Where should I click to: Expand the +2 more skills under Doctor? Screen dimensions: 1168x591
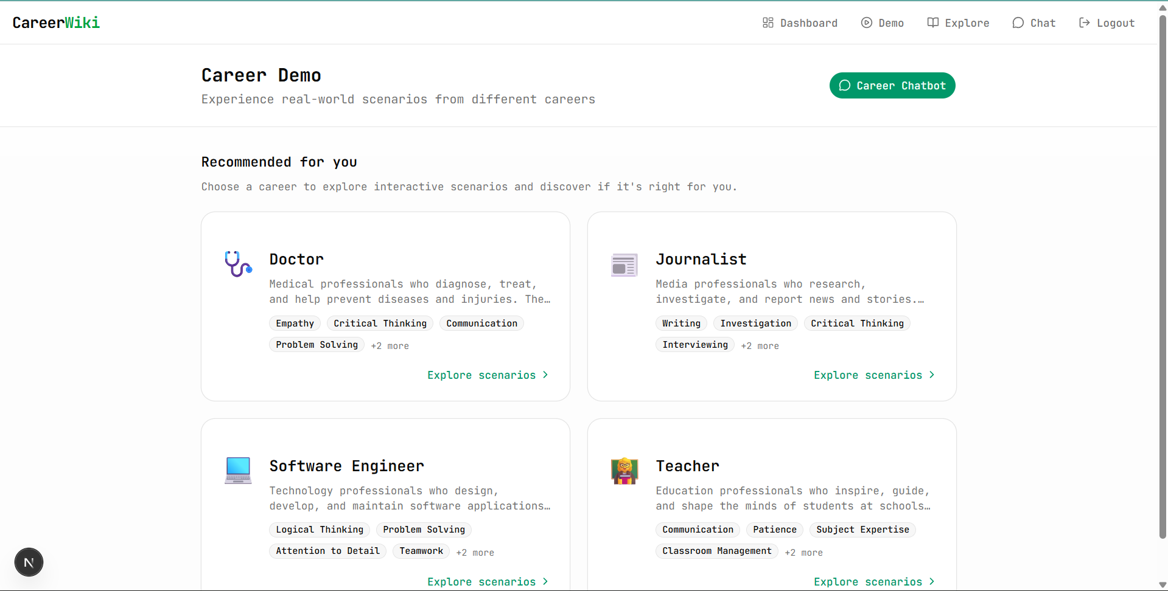pos(390,346)
